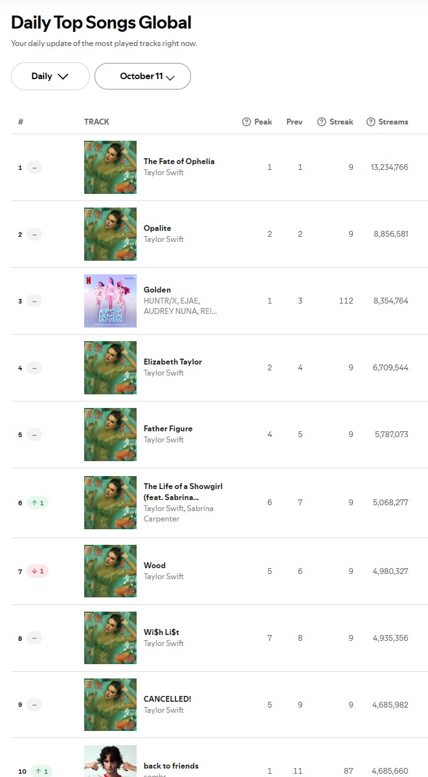Image resolution: width=428 pixels, height=777 pixels.
Task: Click the Opalite album cover thumbnail
Action: [110, 234]
